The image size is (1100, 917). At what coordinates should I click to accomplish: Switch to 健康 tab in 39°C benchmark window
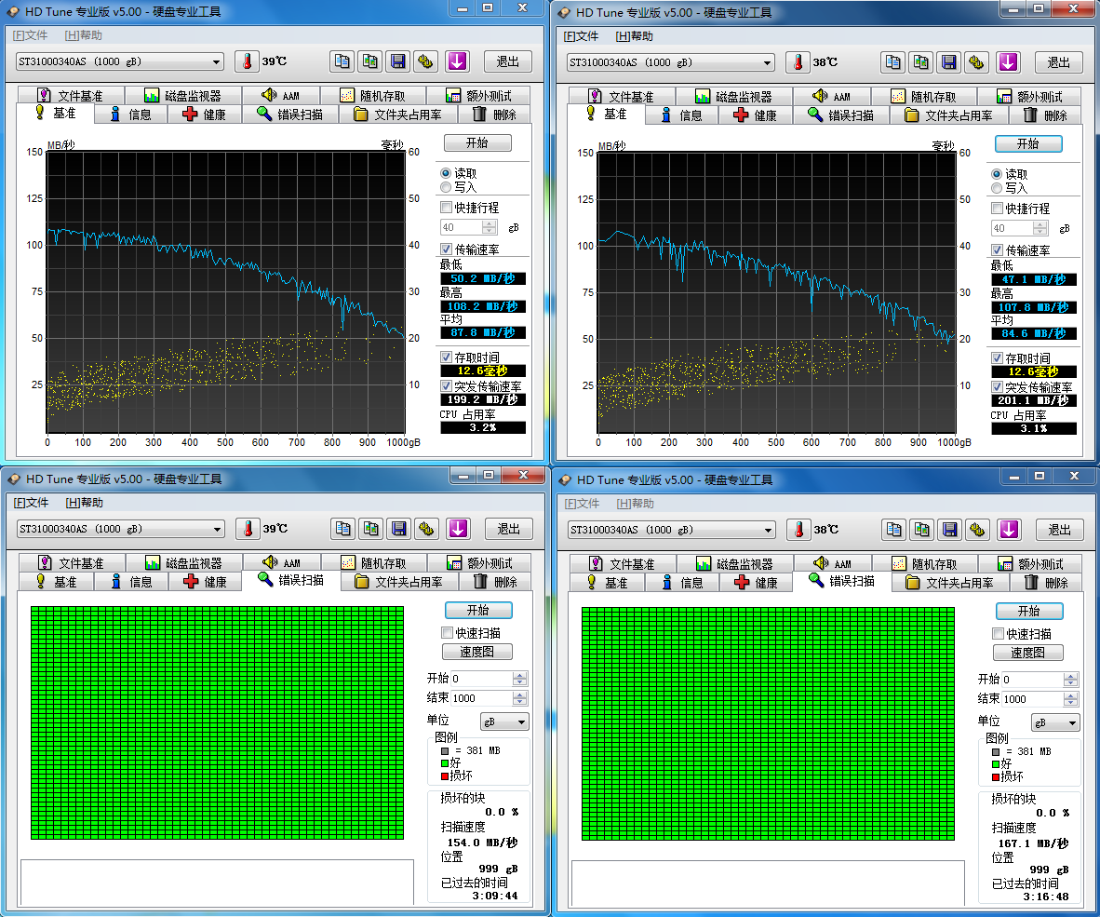tap(205, 115)
